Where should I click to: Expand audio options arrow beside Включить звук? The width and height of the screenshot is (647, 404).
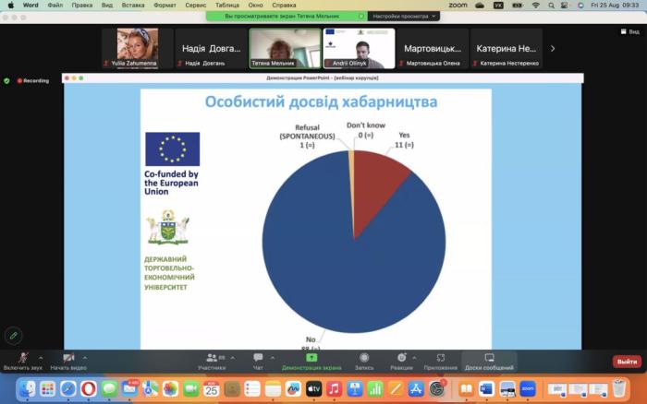click(x=41, y=357)
